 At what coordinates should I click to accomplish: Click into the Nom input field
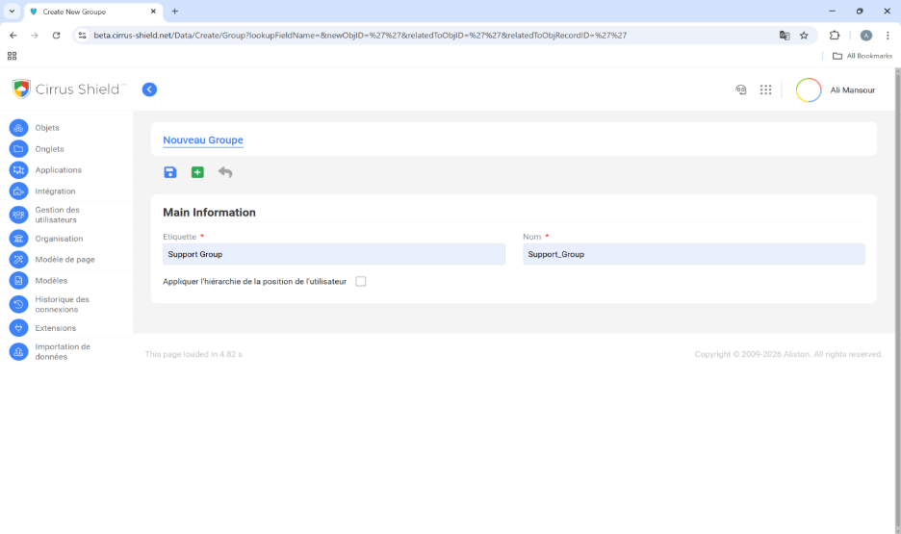(693, 254)
